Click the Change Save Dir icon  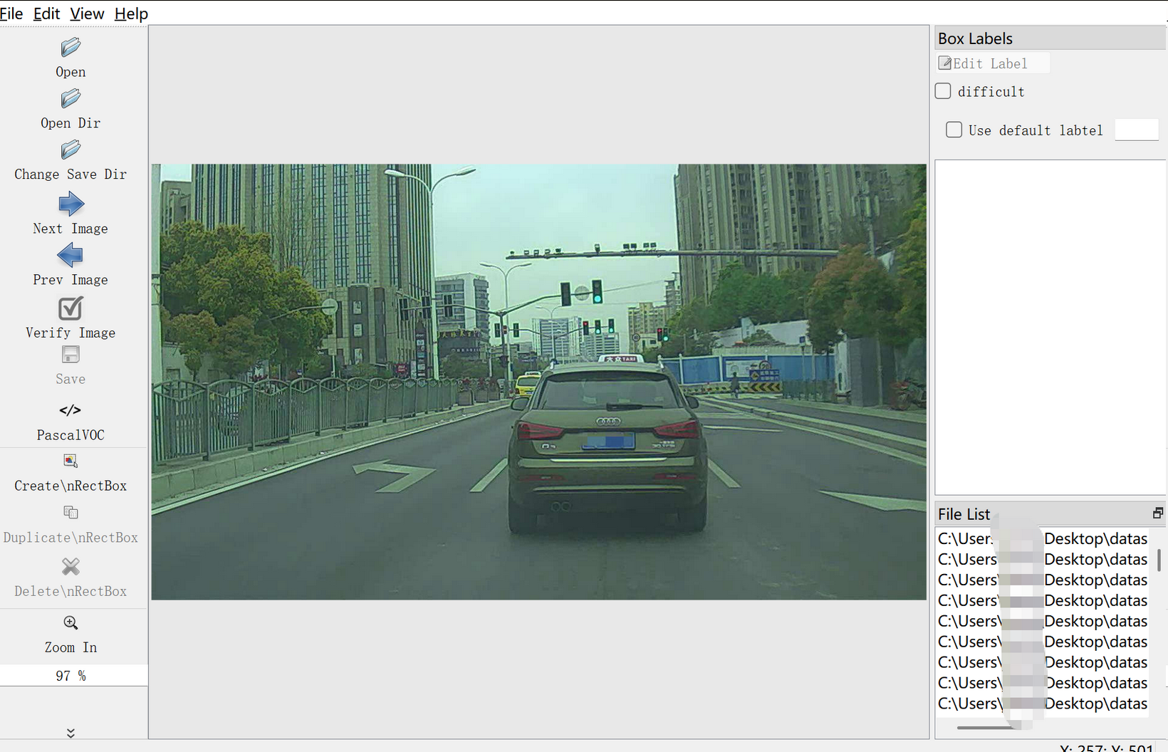[x=71, y=150]
